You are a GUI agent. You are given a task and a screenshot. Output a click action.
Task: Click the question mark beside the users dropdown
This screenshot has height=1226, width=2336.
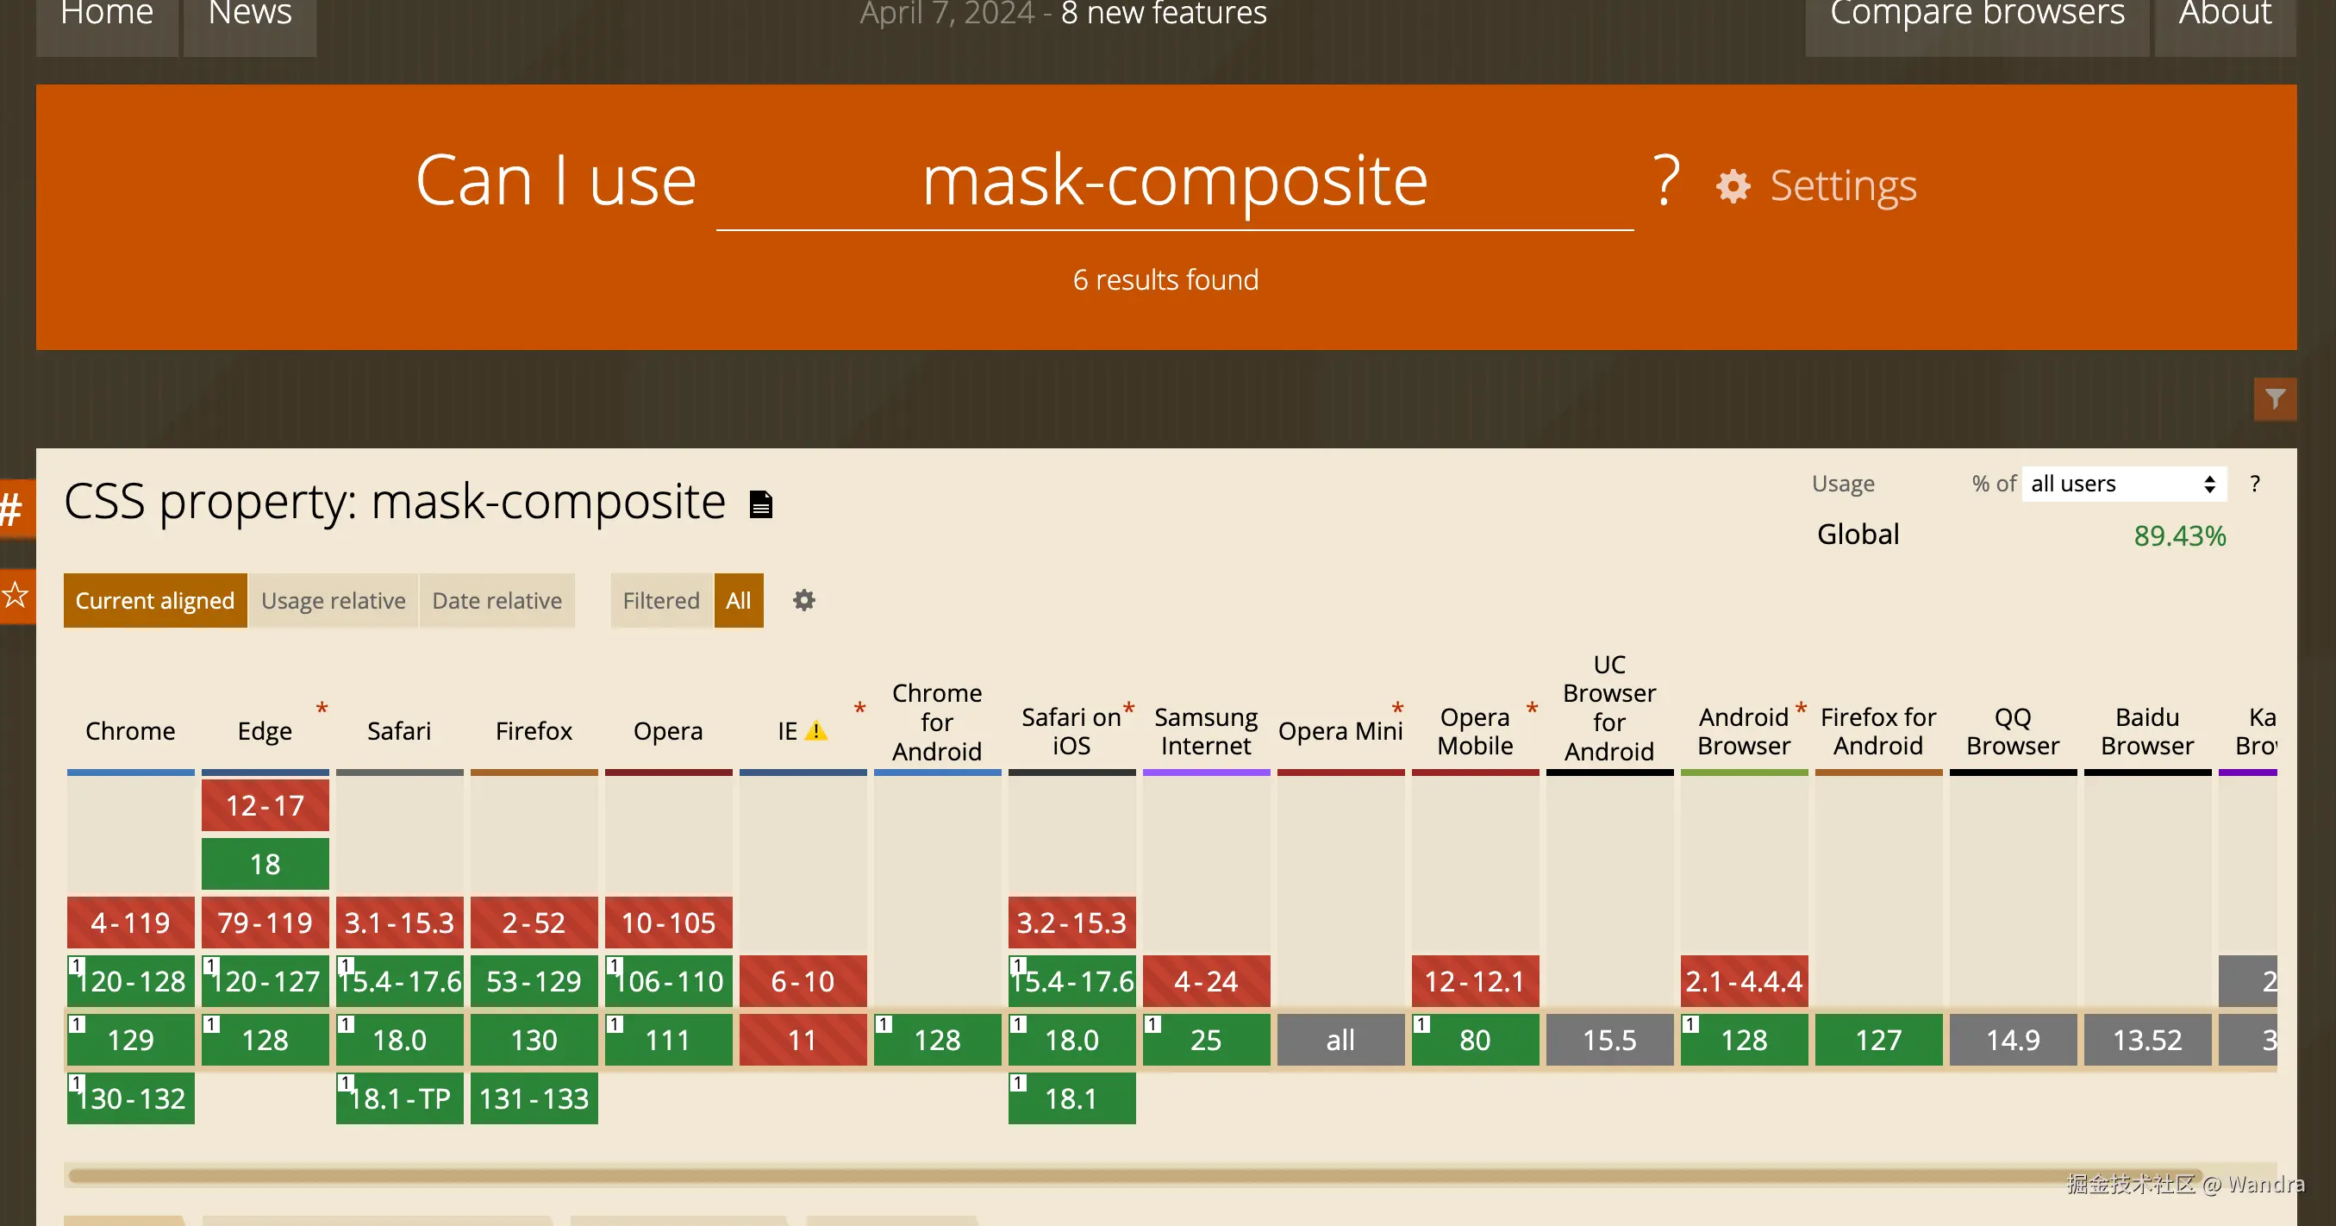(2254, 485)
